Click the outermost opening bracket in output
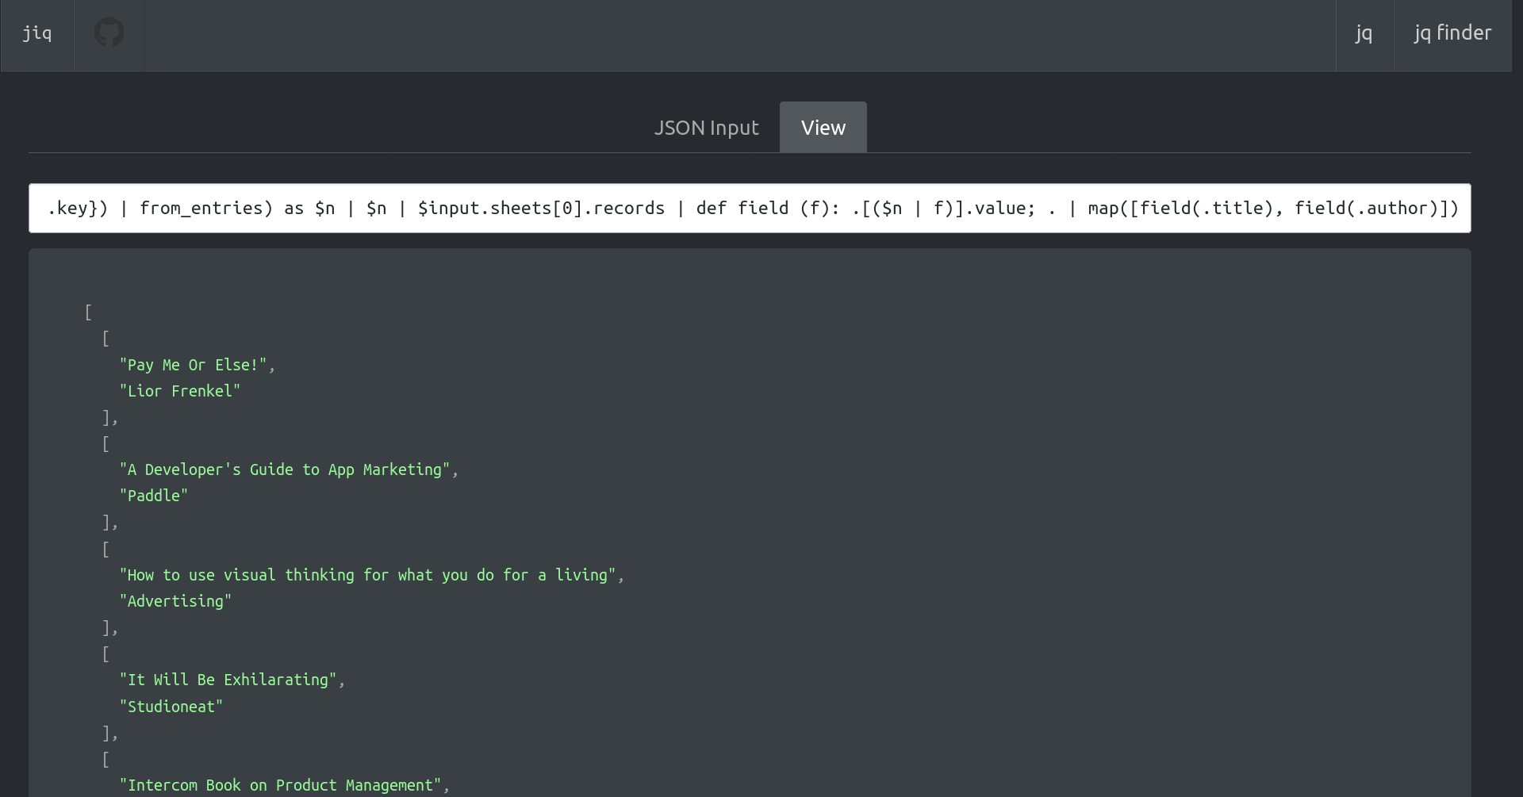Screen dimensions: 1523x797 (88, 312)
